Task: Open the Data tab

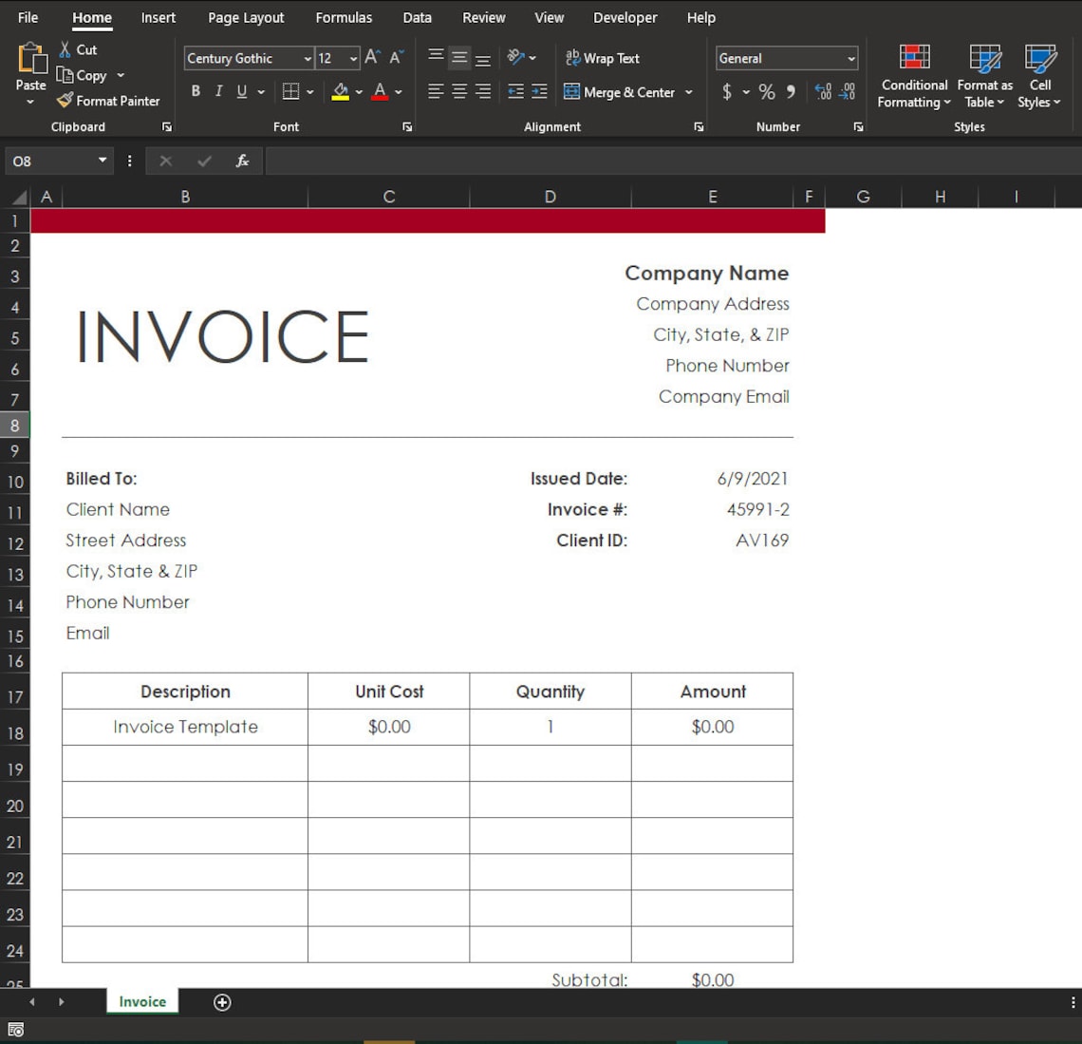Action: tap(417, 18)
